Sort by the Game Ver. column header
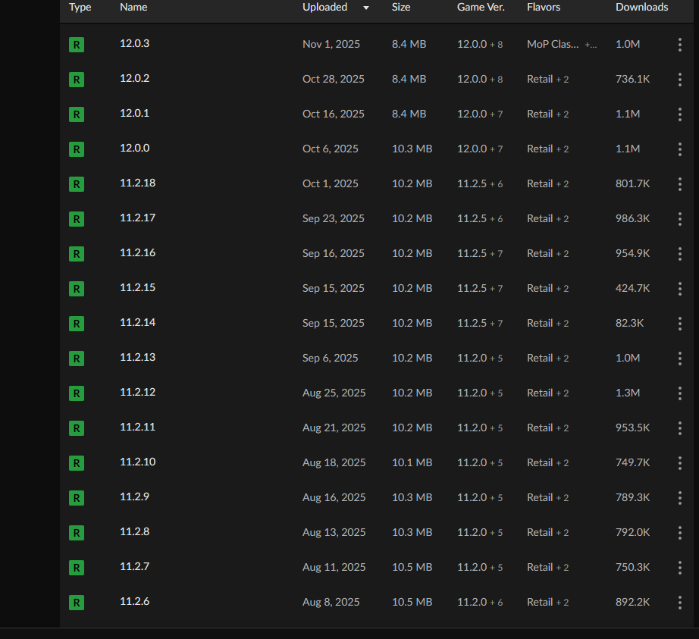Viewport: 699px width, 639px height. (481, 7)
